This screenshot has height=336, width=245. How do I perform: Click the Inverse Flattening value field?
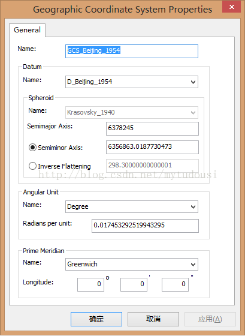(x=152, y=166)
